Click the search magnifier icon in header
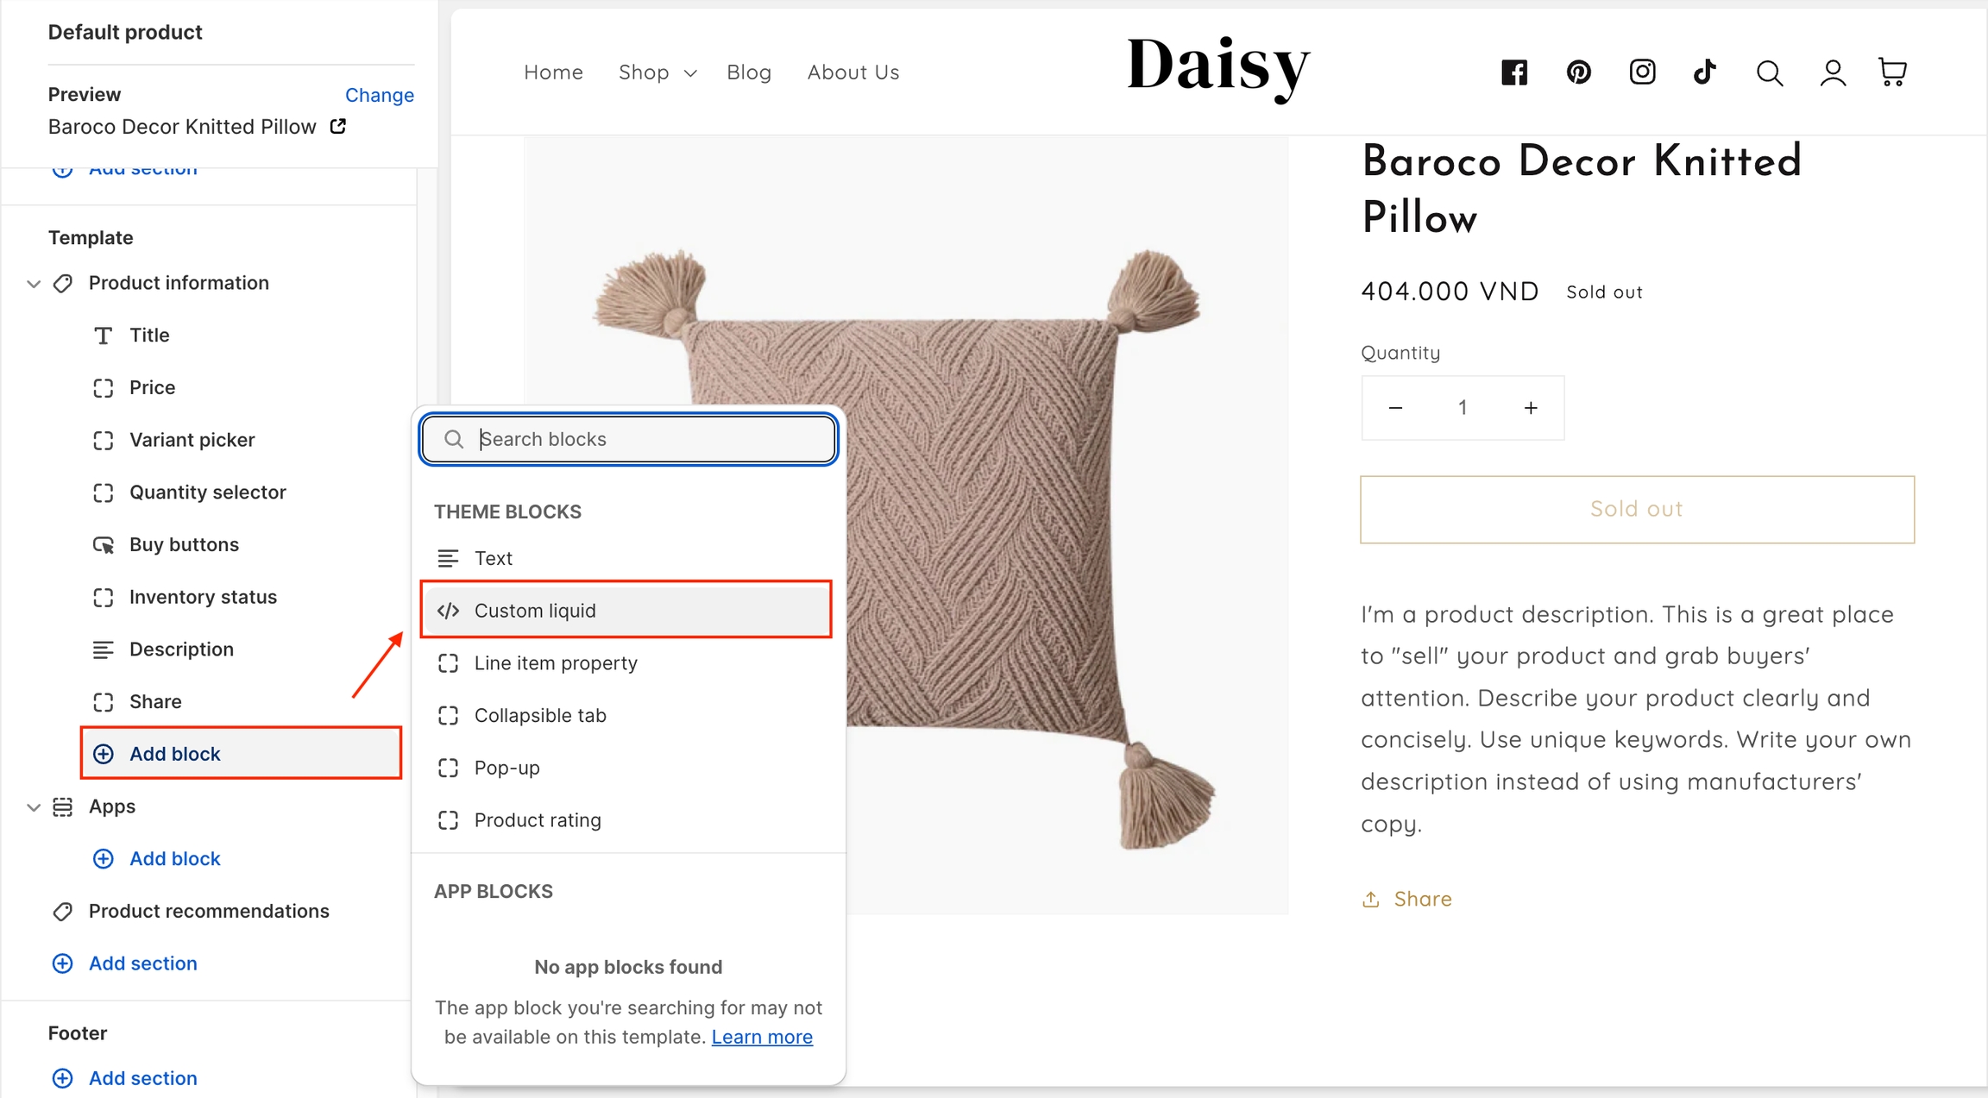 point(1769,73)
